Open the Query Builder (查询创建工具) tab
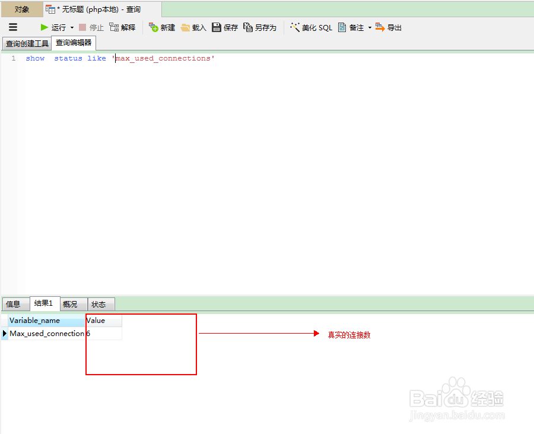 (x=27, y=43)
